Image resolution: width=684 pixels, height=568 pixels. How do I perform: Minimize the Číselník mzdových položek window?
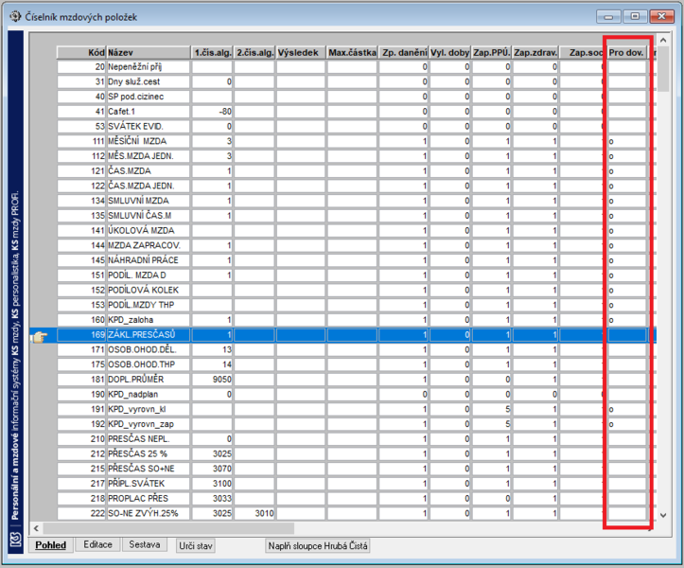608,17
